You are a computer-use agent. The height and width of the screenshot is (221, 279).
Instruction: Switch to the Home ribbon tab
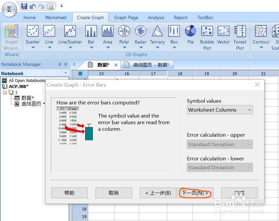29,17
